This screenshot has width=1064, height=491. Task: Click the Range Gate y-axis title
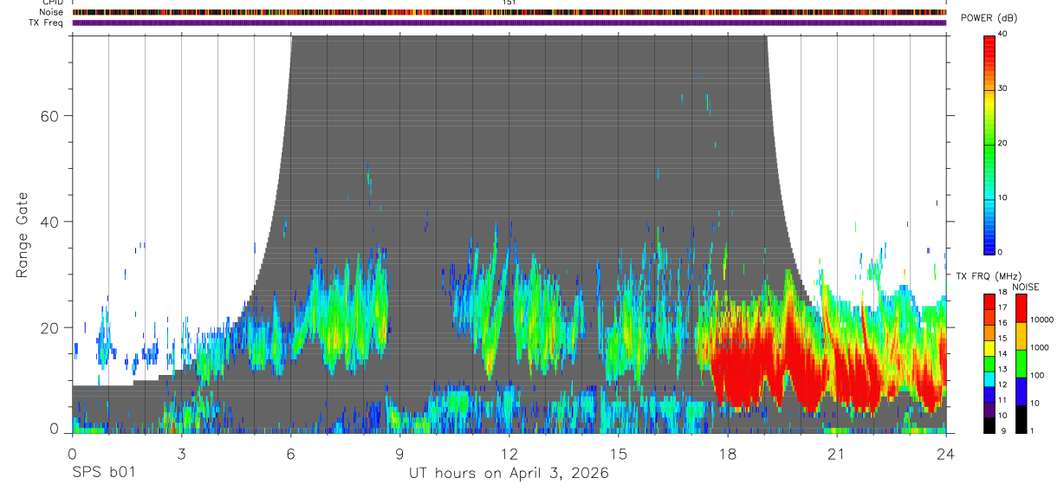(x=23, y=236)
